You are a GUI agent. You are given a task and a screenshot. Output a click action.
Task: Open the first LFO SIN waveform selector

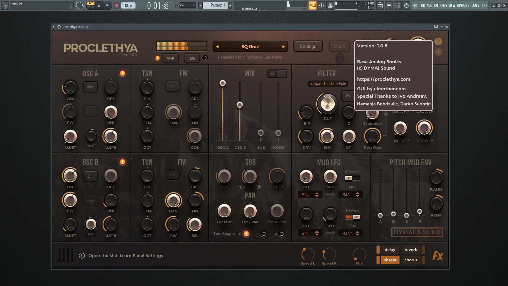(x=310, y=195)
